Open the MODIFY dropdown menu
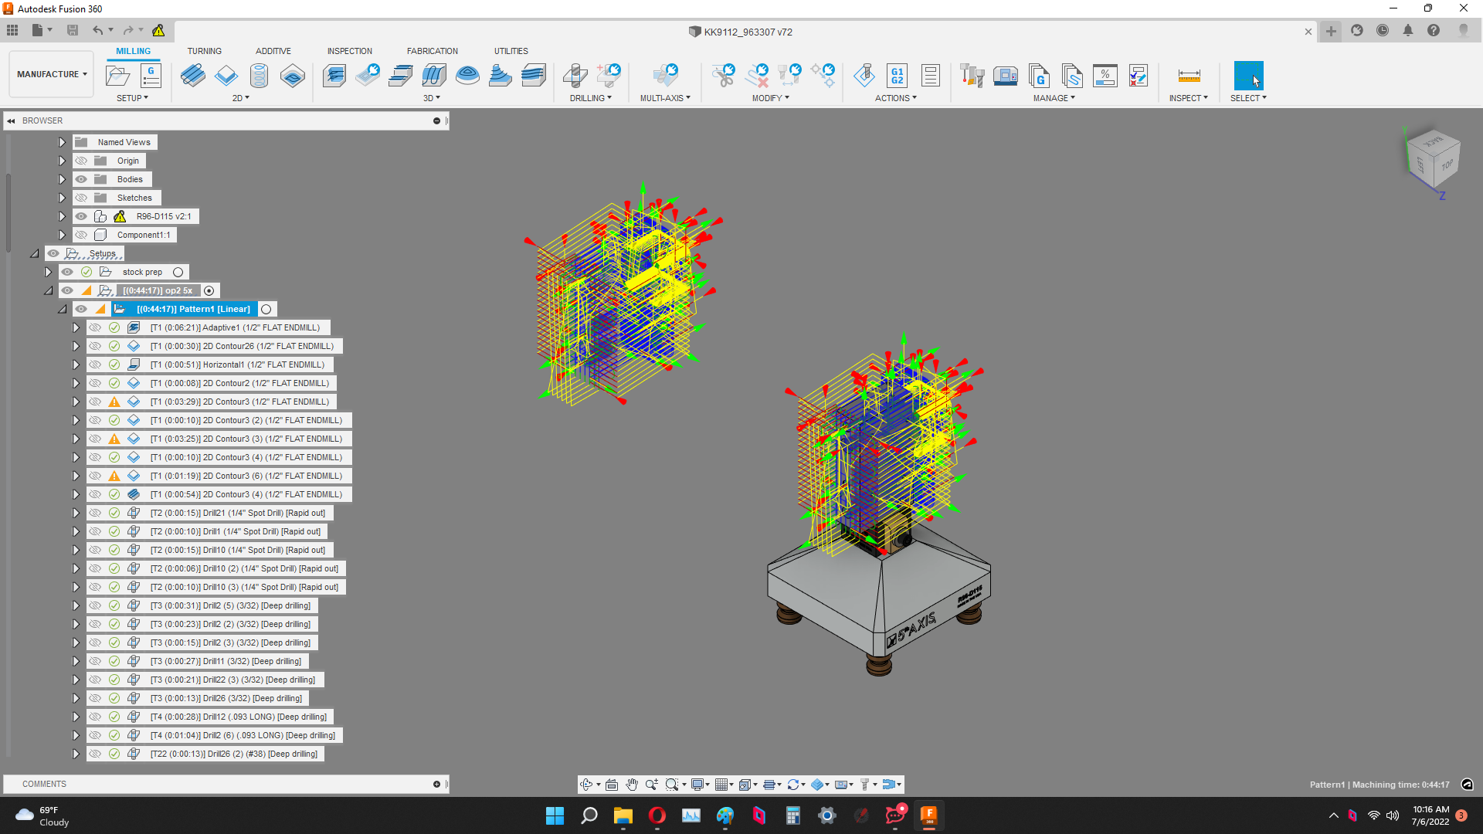This screenshot has width=1483, height=834. [770, 98]
